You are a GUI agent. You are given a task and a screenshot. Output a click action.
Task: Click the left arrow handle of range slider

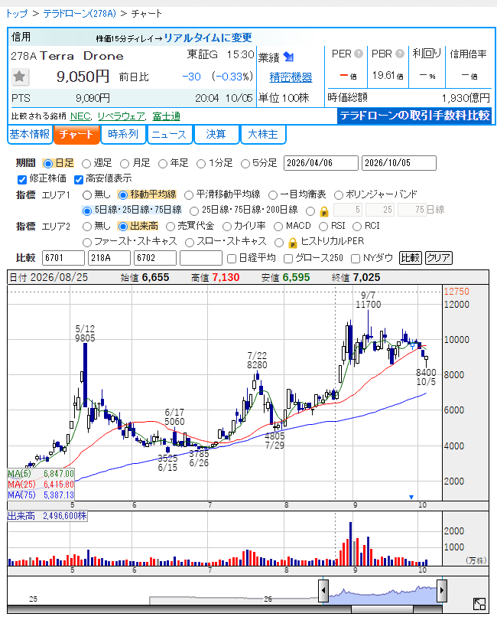[323, 590]
